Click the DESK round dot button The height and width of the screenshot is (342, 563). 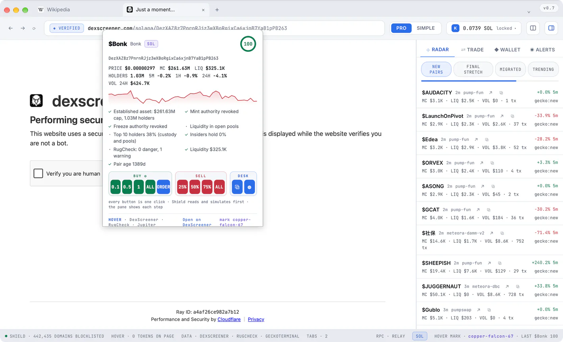click(250, 187)
